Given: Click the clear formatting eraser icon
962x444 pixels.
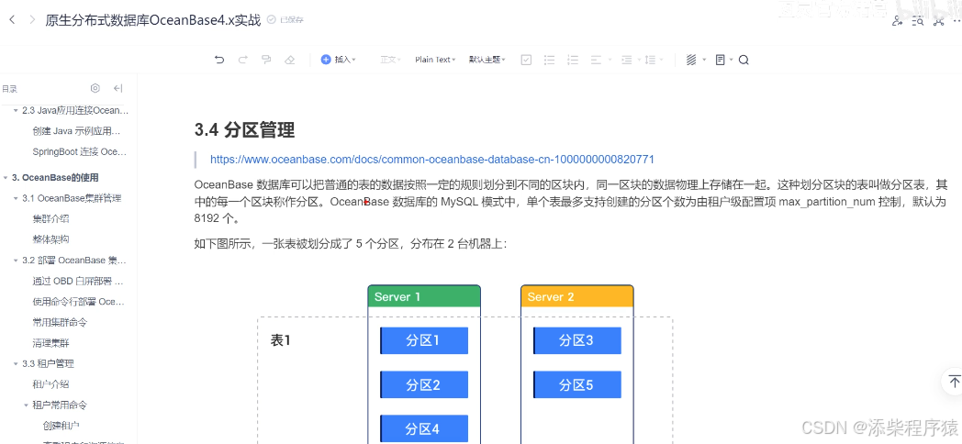Looking at the screenshot, I should pos(290,60).
